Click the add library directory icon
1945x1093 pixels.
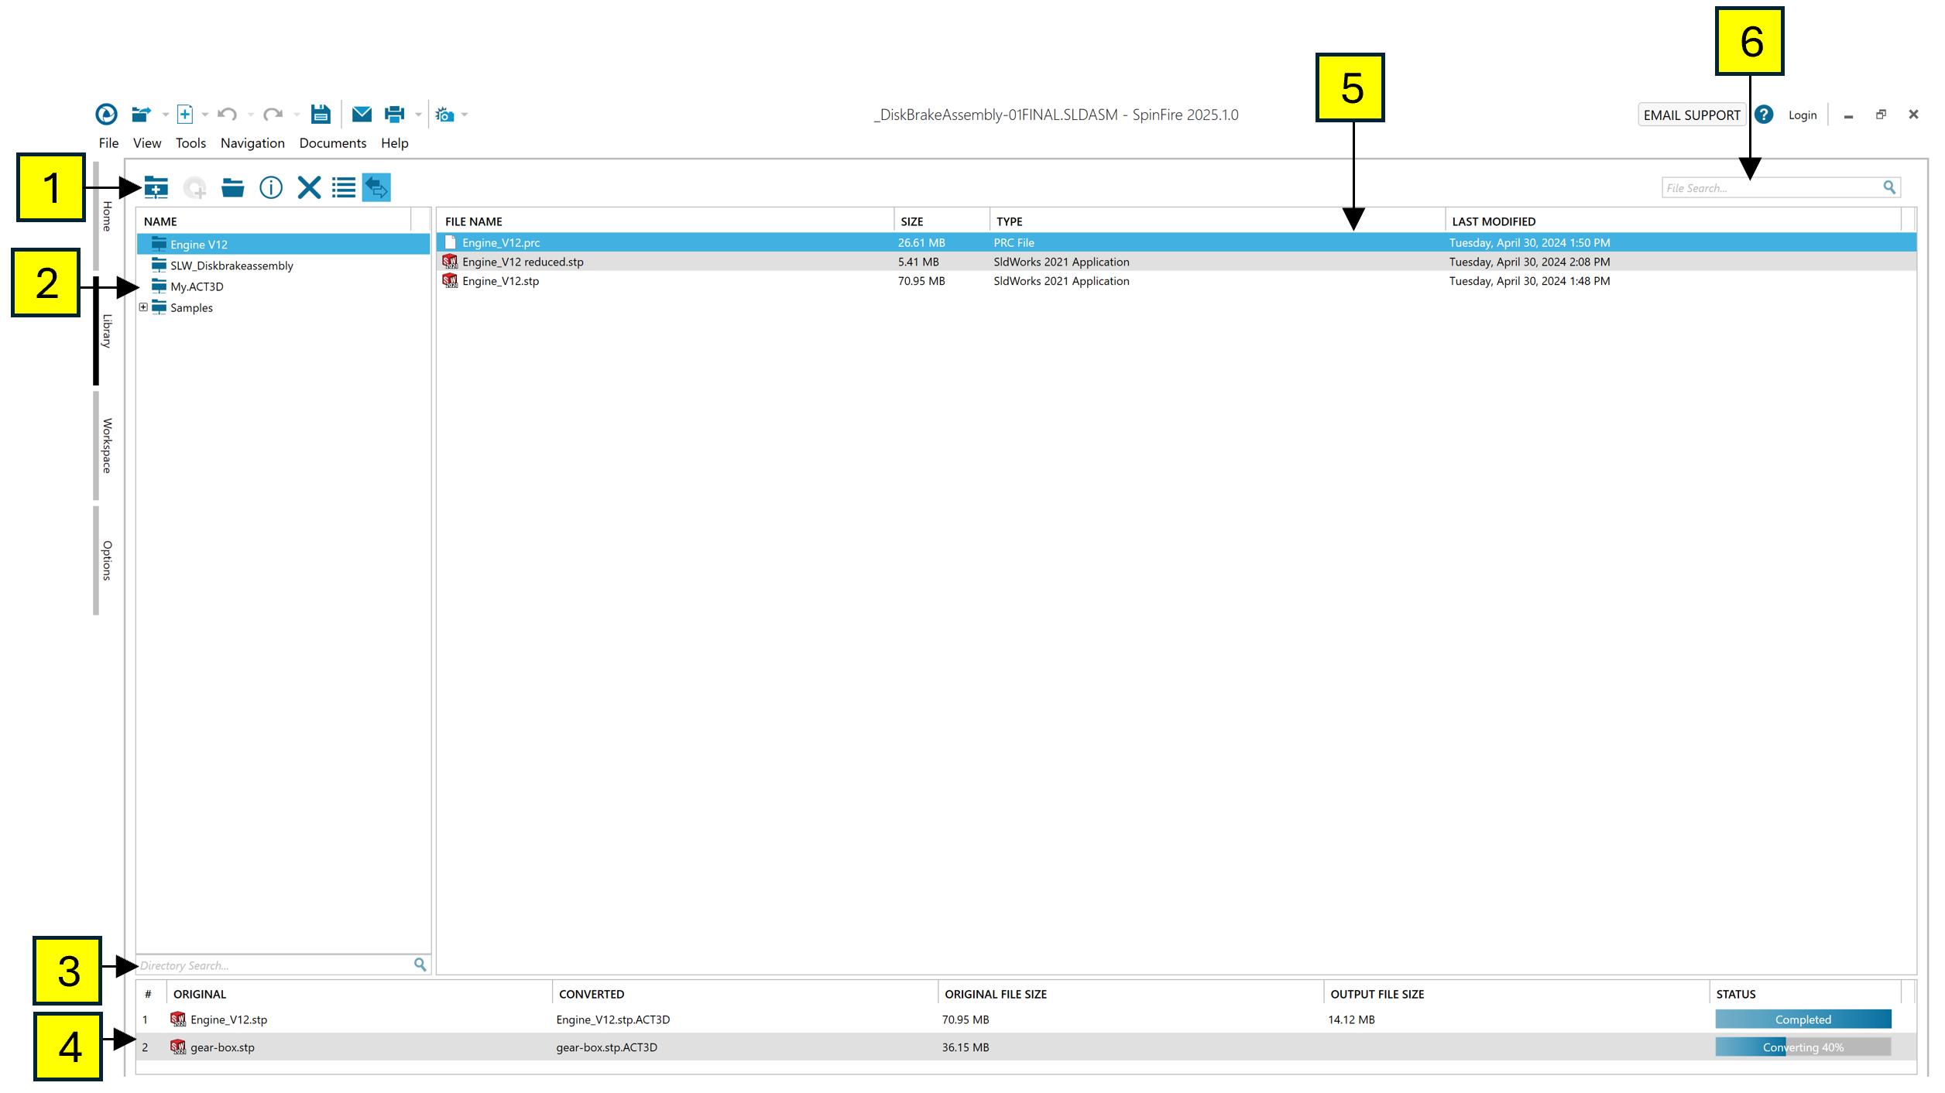pos(156,187)
